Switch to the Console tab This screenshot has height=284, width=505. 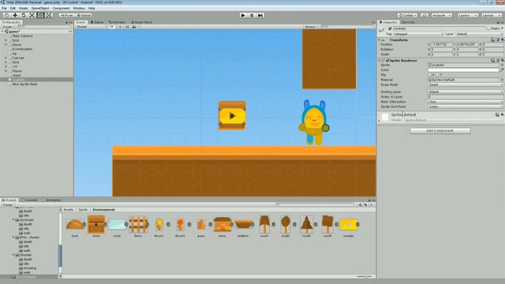(29, 200)
